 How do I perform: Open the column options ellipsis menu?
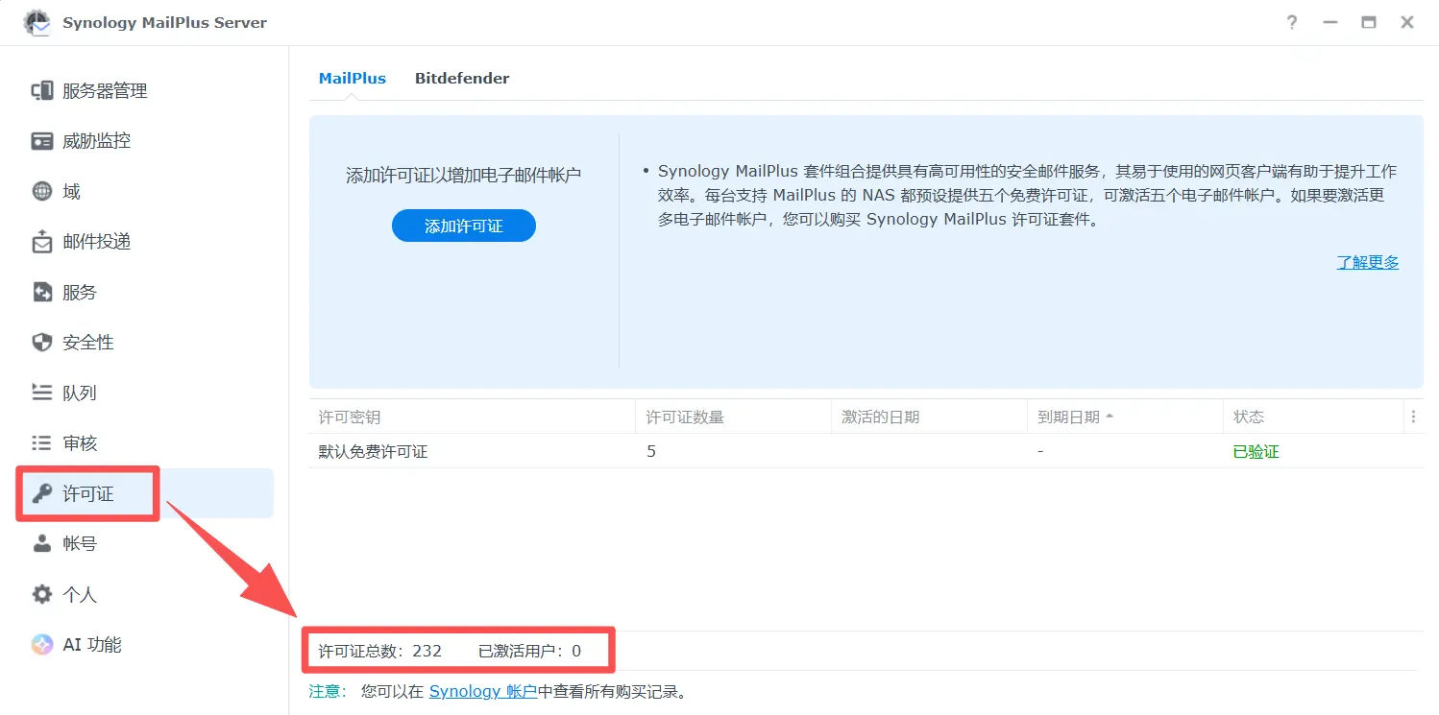point(1414,417)
